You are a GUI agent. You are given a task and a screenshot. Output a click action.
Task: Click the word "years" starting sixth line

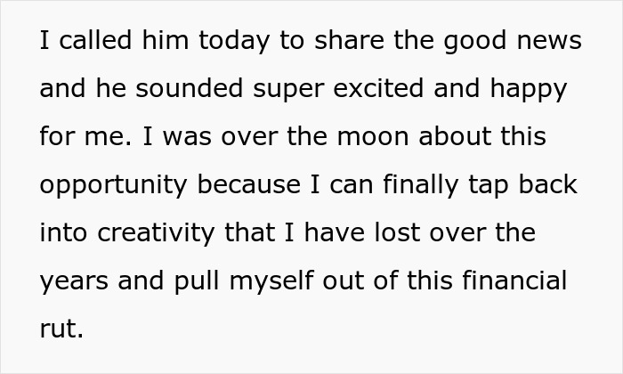74,282
